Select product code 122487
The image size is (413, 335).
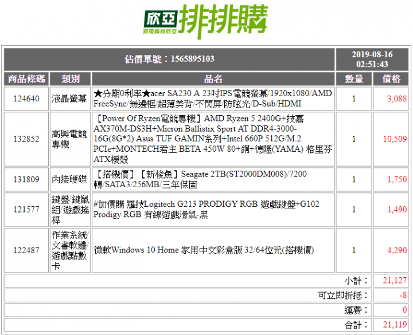pos(26,250)
